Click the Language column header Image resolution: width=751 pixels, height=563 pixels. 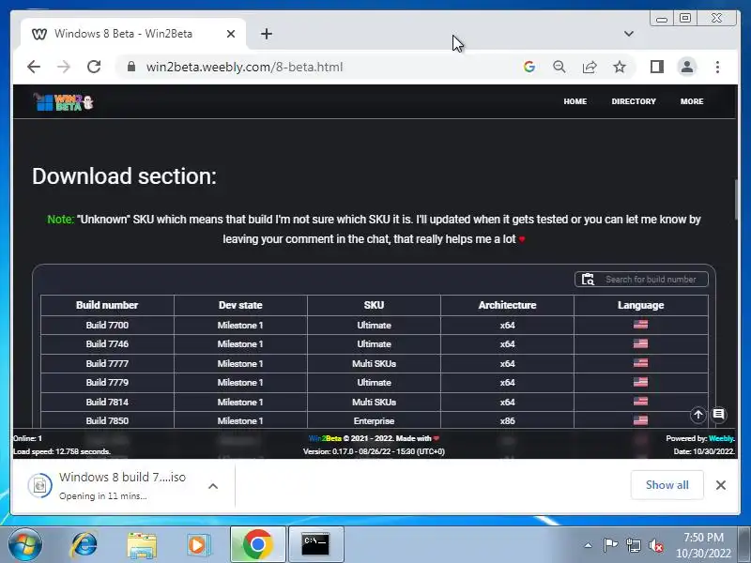641,305
